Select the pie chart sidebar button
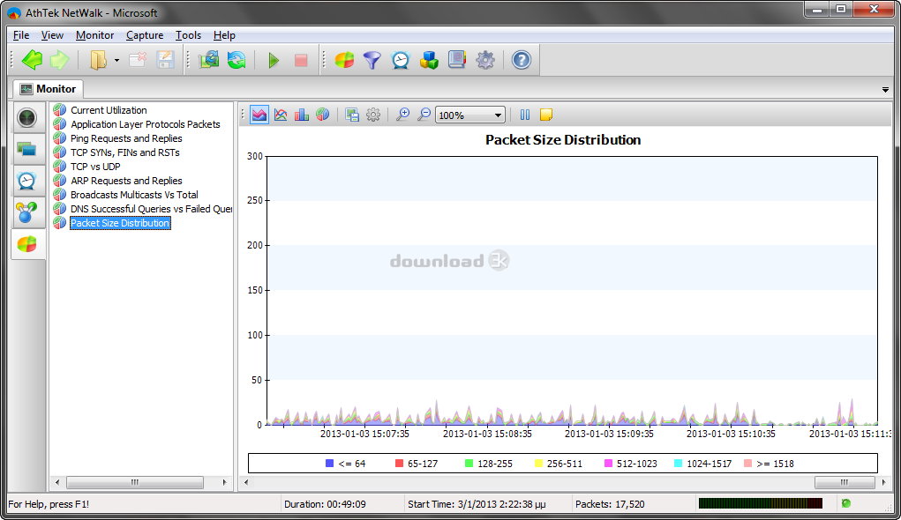The width and height of the screenshot is (901, 520). 27,244
